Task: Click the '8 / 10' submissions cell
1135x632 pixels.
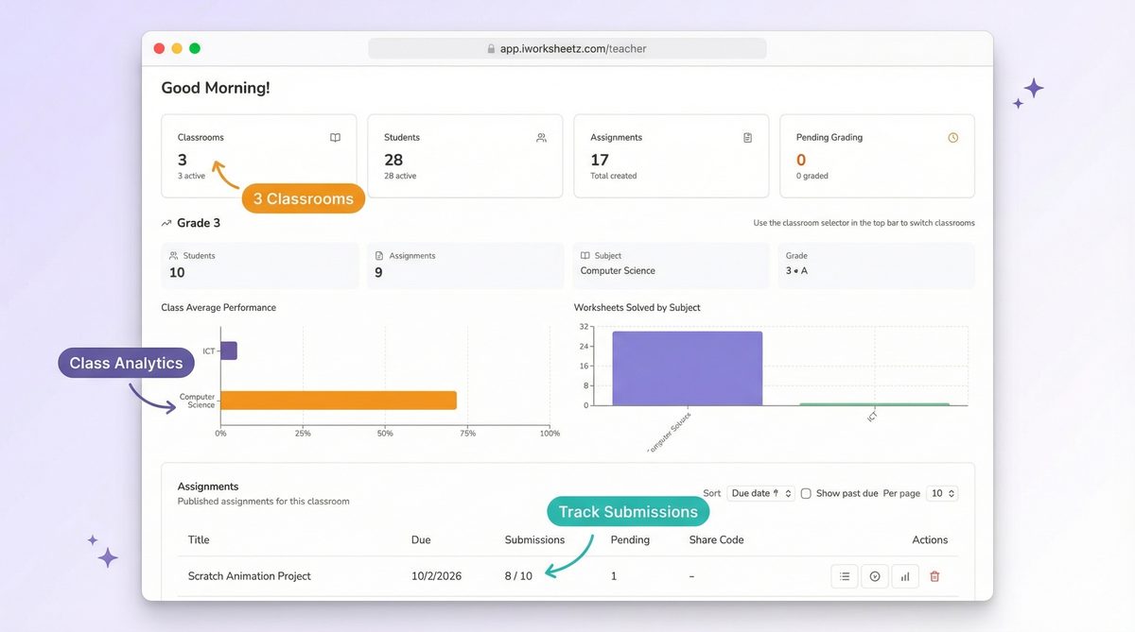Action: pos(518,576)
